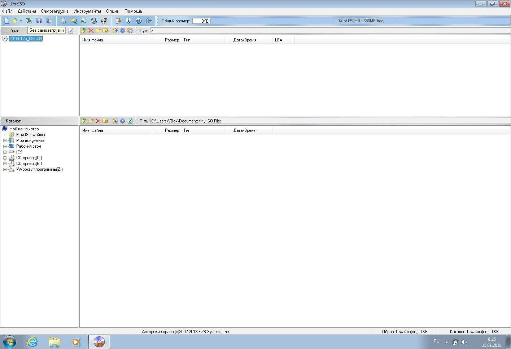Click the volume speaker icon in the system tray
This screenshot has height=349, width=511.
click(464, 342)
